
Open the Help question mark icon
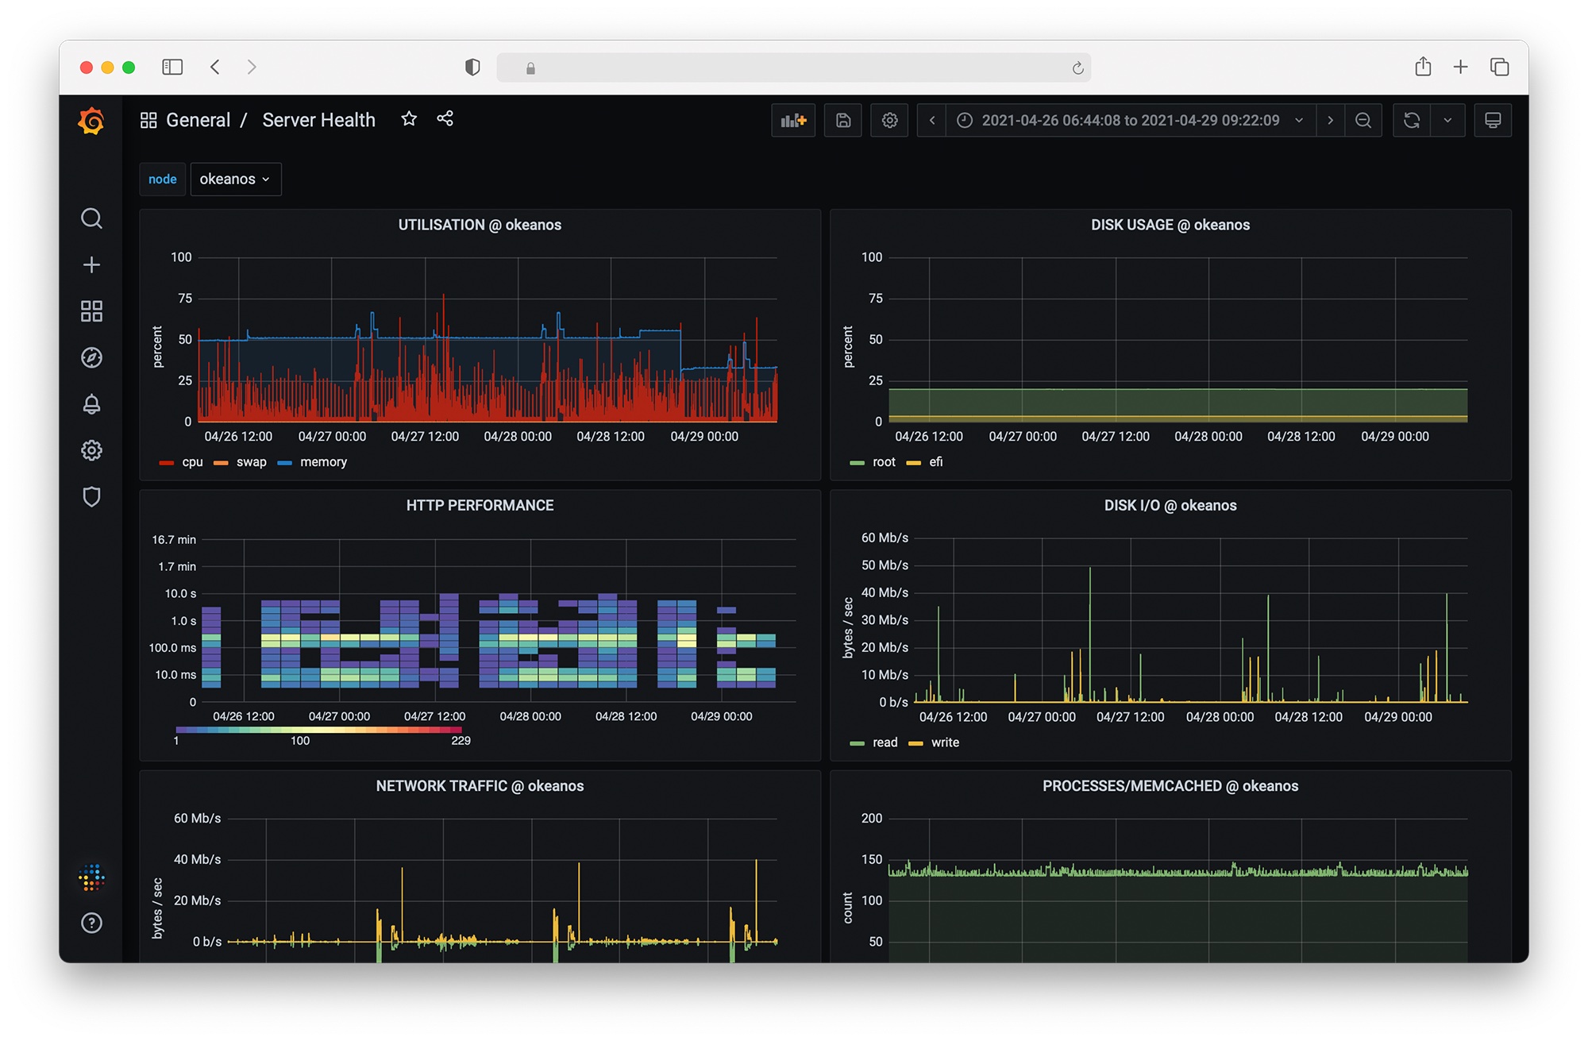[x=91, y=923]
